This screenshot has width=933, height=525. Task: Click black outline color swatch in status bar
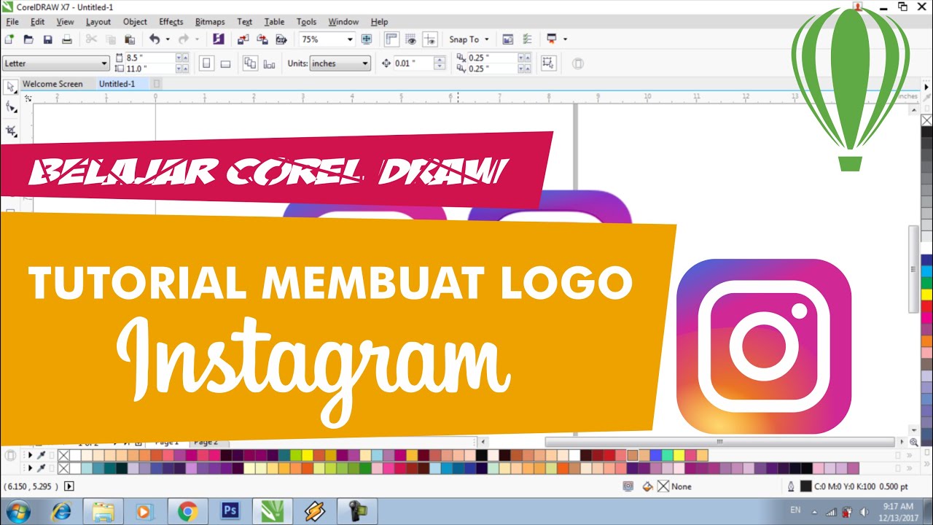805,486
